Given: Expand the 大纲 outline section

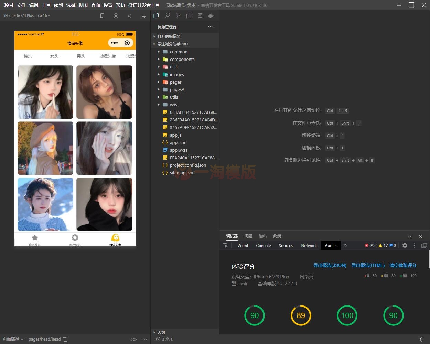Looking at the screenshot, I should [161, 332].
